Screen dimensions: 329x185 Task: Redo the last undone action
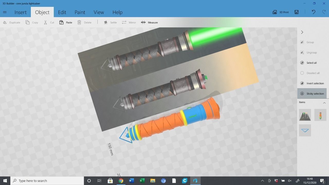click(x=324, y=12)
